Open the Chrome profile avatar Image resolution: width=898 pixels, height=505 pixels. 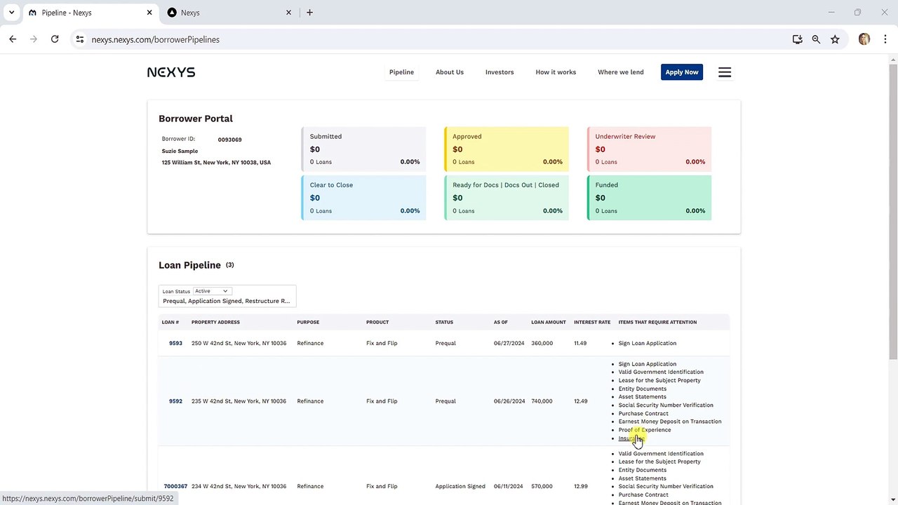tap(864, 39)
